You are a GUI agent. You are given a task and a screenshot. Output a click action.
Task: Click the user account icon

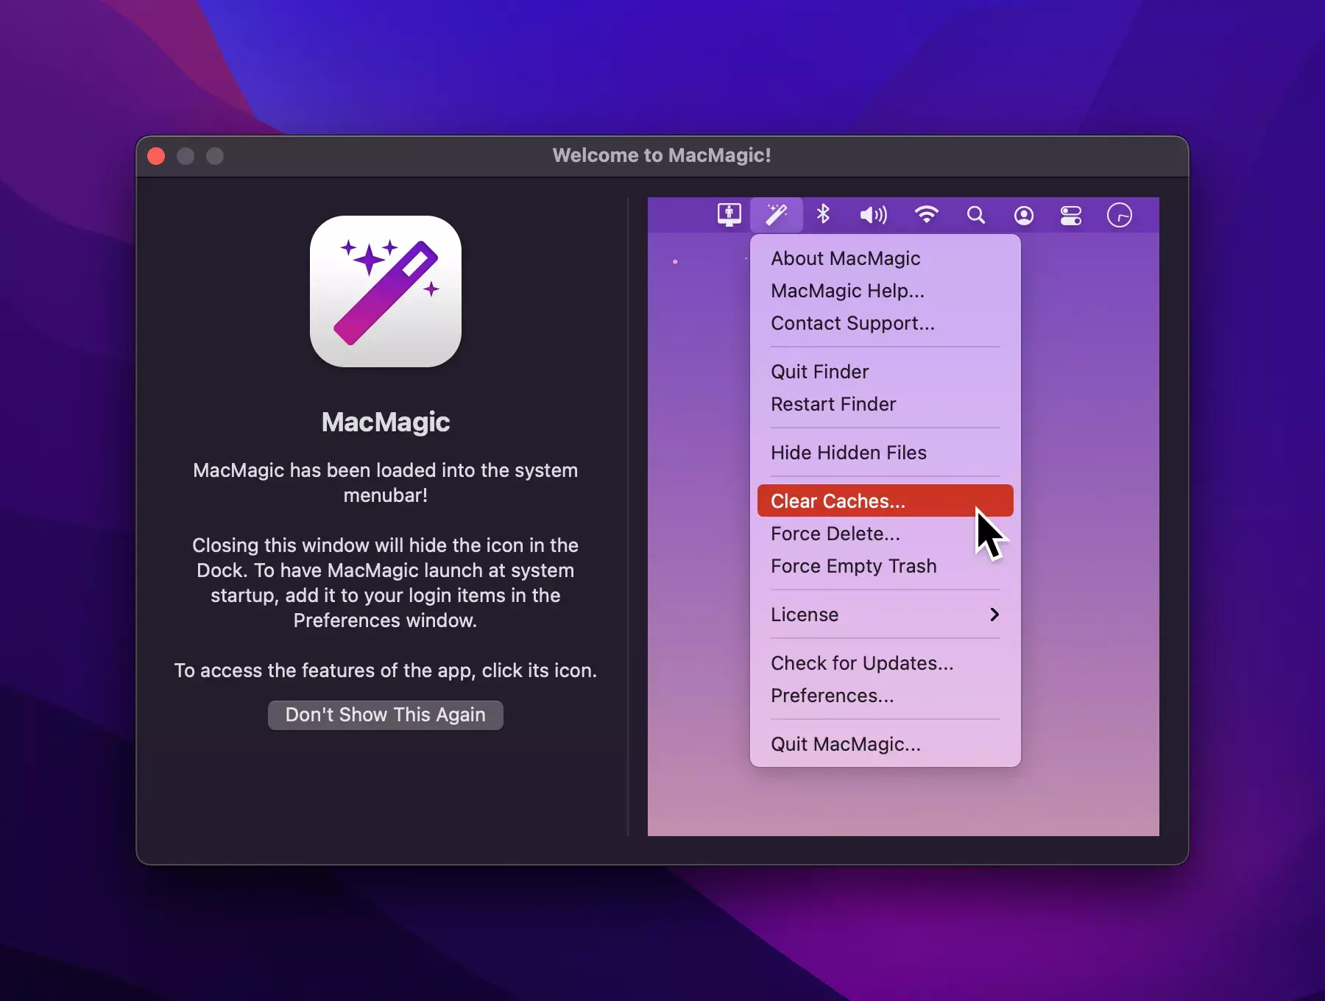point(1023,216)
